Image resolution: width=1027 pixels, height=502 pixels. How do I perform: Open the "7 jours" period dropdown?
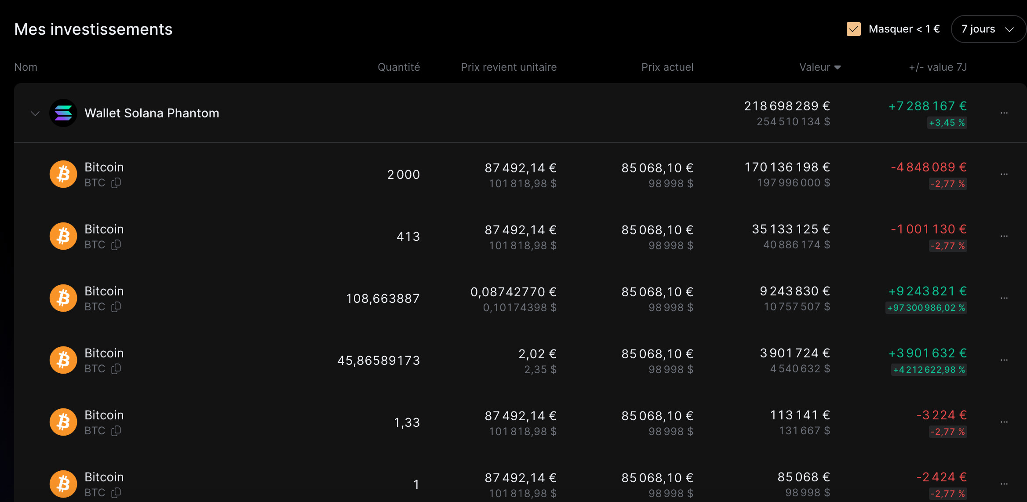[988, 29]
